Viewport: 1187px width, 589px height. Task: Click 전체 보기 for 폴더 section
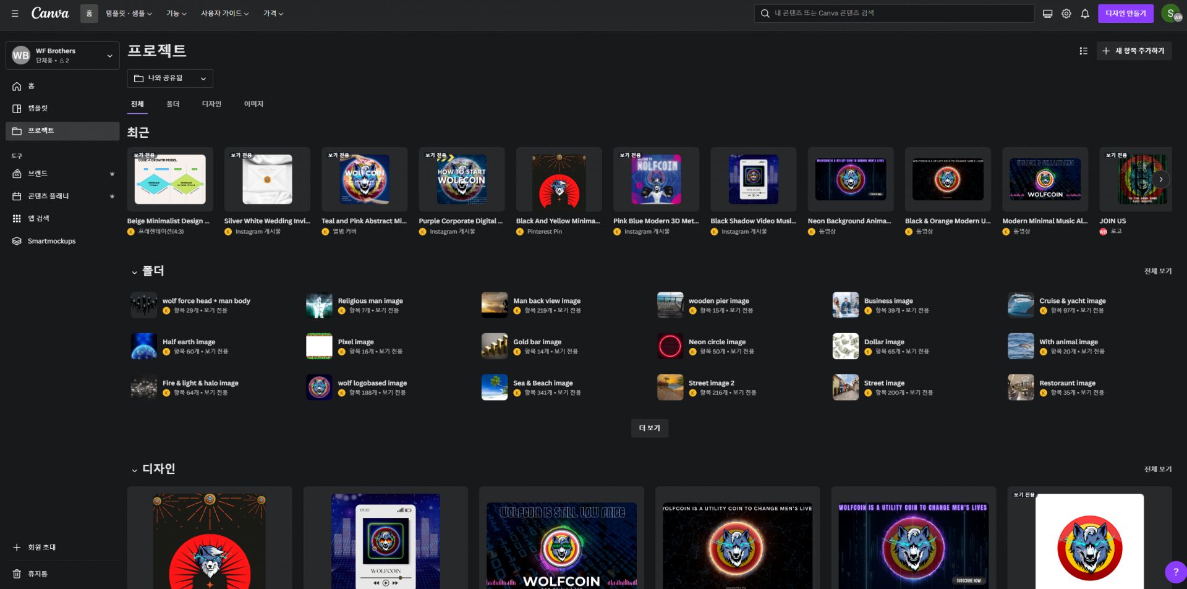[x=1157, y=271]
